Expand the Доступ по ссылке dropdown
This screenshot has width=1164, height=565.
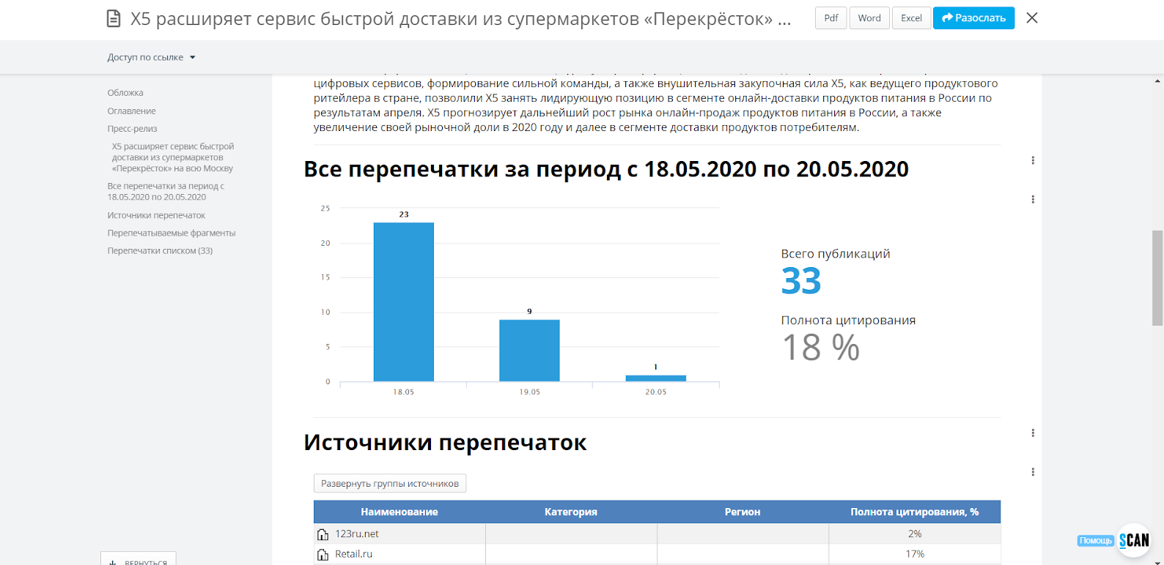(x=152, y=57)
